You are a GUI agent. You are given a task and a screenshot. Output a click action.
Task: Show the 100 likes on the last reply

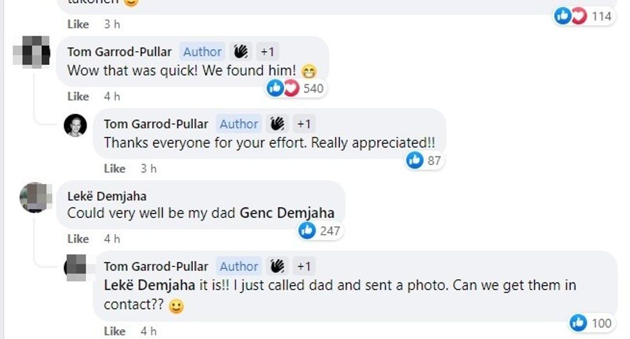(x=591, y=323)
